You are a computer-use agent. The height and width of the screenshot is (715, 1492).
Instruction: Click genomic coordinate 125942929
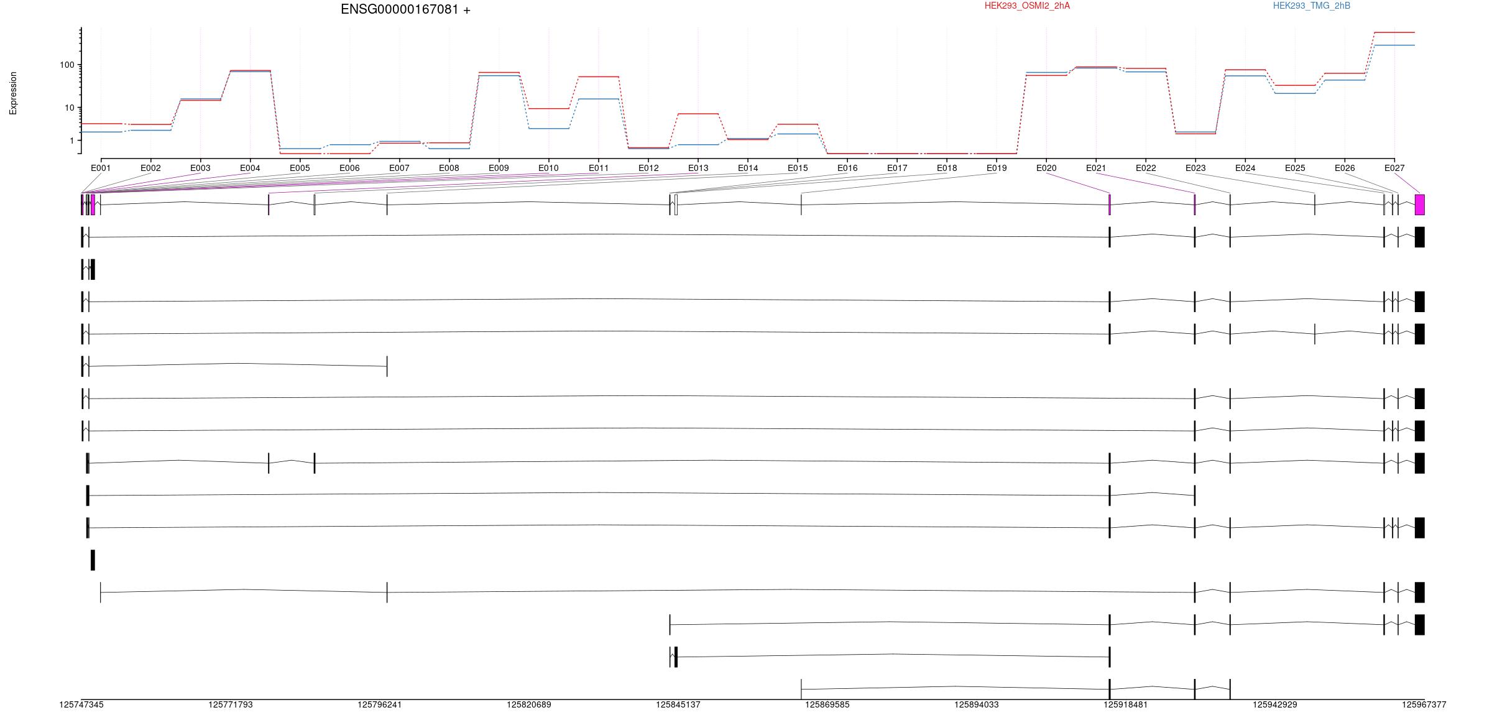click(x=1275, y=704)
